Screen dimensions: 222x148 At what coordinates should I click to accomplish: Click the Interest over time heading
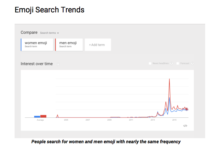[37, 64]
